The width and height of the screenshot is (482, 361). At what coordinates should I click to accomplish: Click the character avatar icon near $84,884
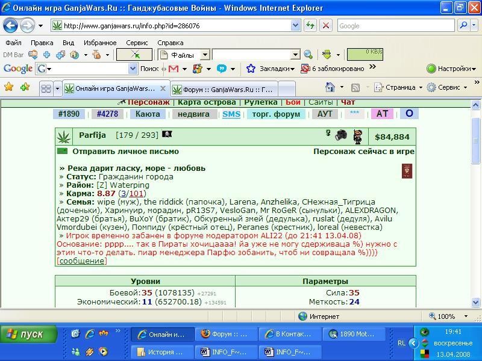(x=358, y=137)
